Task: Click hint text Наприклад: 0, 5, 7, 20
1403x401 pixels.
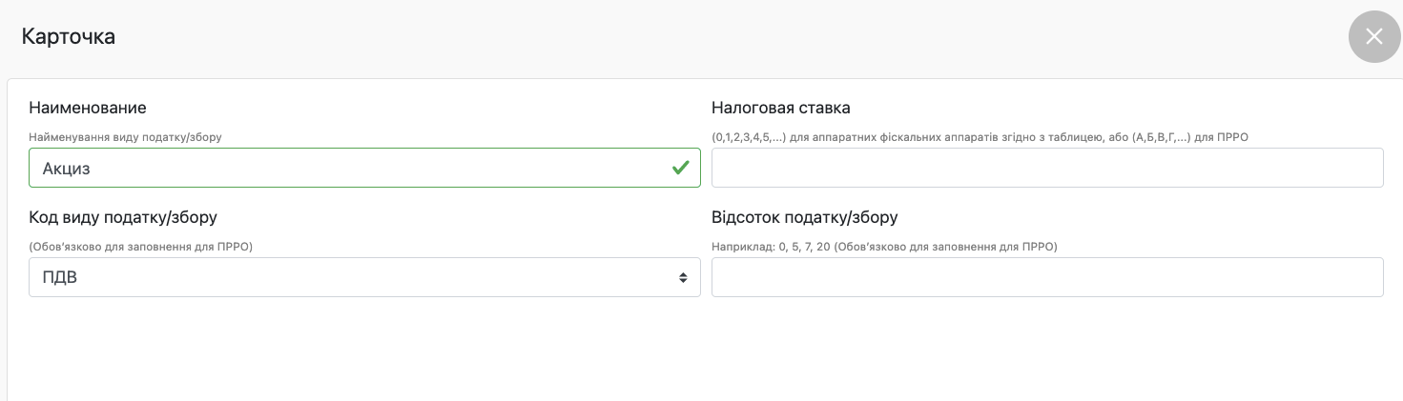Action: (884, 247)
